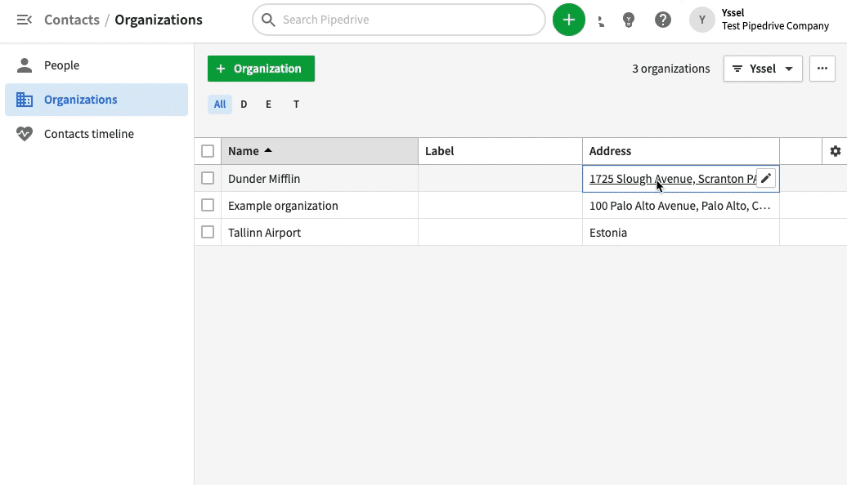Open the Tallinn Airport organization
847x485 pixels.
click(264, 233)
